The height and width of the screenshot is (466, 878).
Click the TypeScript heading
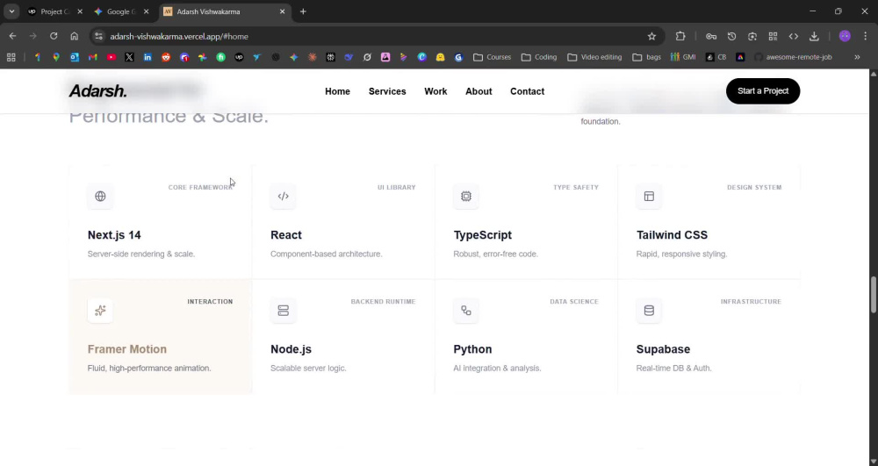click(x=483, y=235)
